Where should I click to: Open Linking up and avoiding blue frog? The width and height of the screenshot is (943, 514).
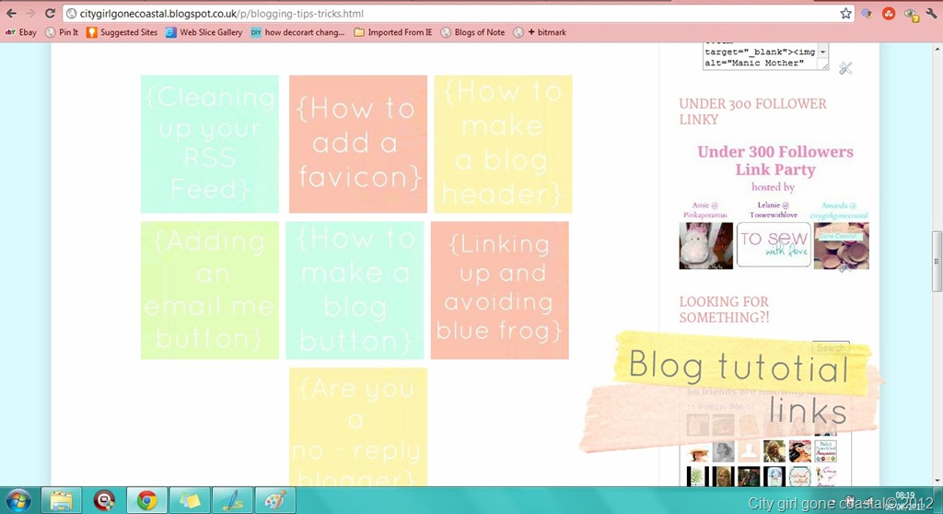(x=499, y=290)
